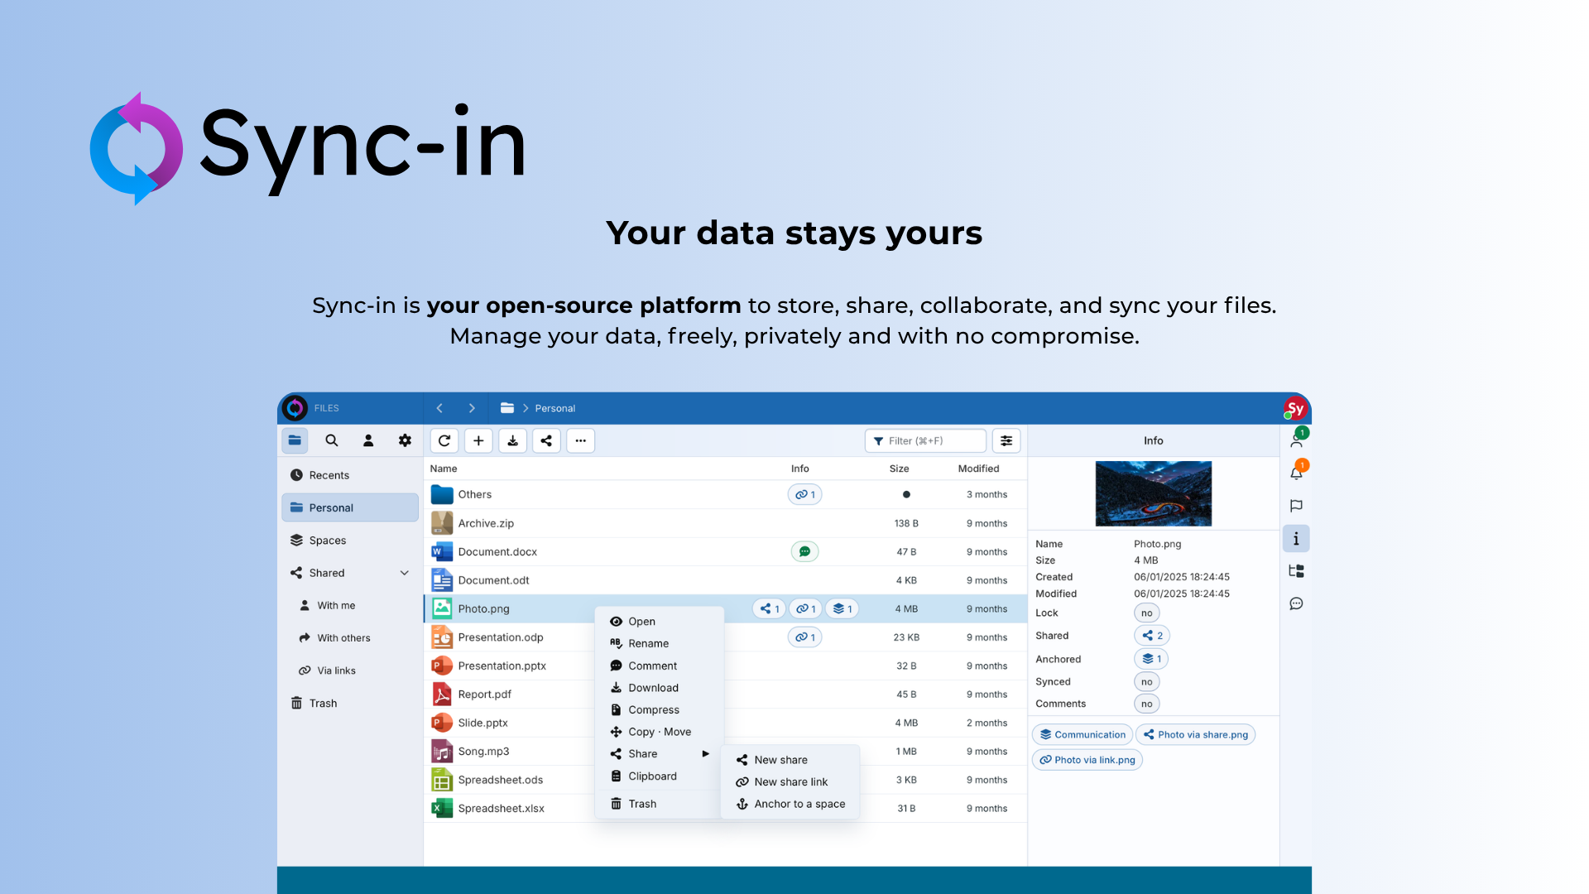Select the Info panel icon
This screenshot has width=1589, height=894.
click(x=1296, y=538)
